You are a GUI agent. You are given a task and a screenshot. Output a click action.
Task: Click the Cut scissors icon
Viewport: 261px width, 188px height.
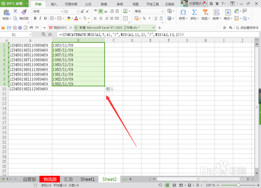(15, 11)
